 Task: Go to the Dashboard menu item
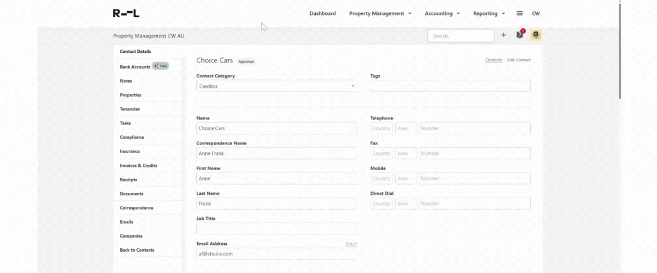point(323,14)
